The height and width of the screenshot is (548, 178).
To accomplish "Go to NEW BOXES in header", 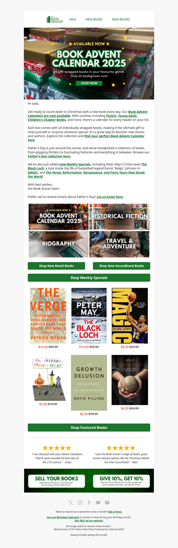I will pos(94,20).
